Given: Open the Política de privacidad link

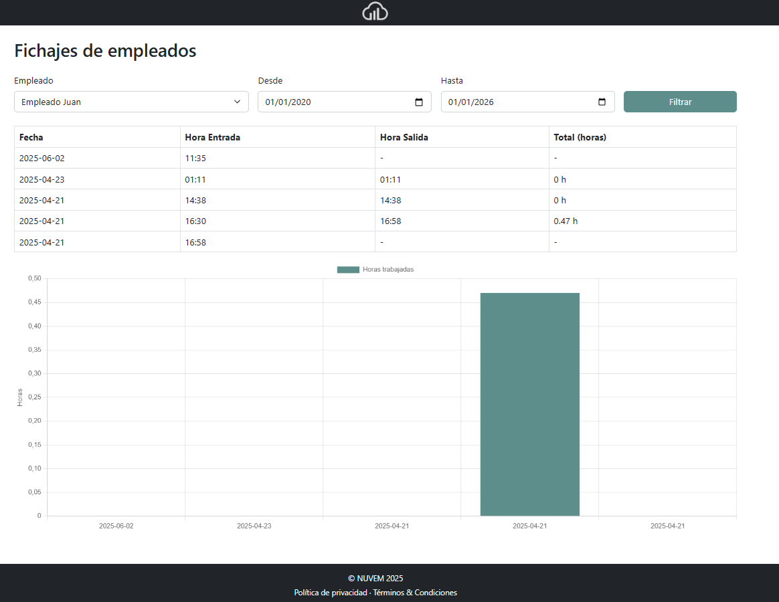Looking at the screenshot, I should coord(329,593).
